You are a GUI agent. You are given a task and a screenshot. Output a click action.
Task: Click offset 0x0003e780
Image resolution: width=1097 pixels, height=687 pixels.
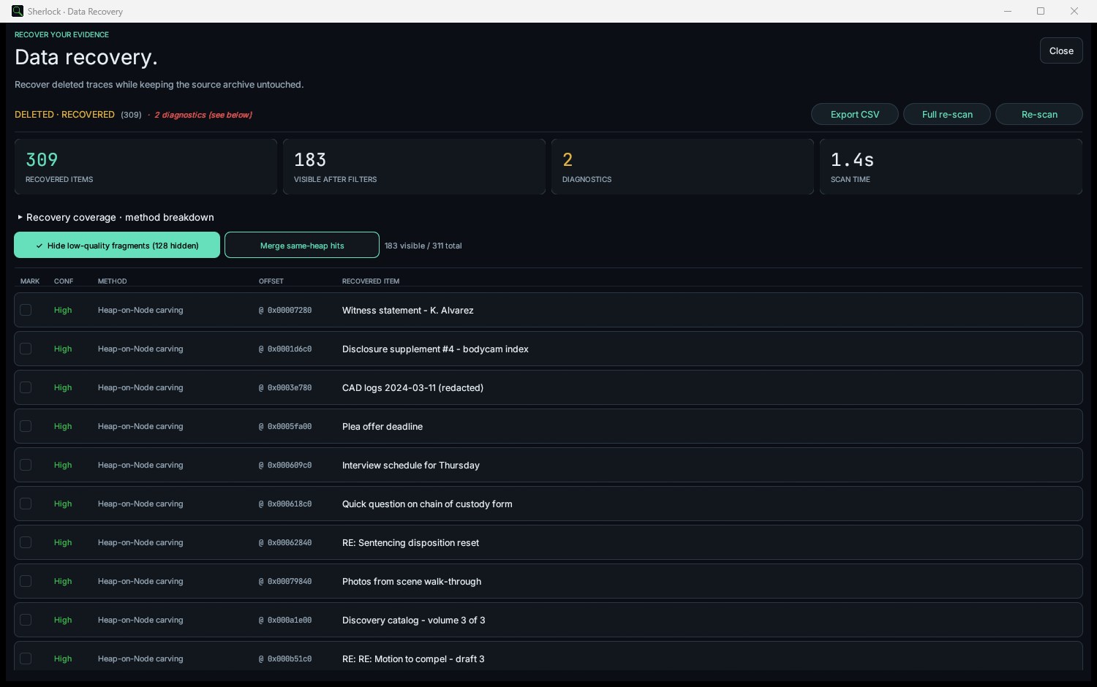[x=285, y=387]
